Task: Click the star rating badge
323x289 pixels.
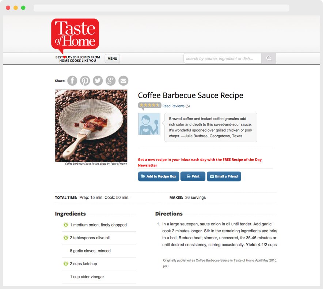Action: point(149,105)
